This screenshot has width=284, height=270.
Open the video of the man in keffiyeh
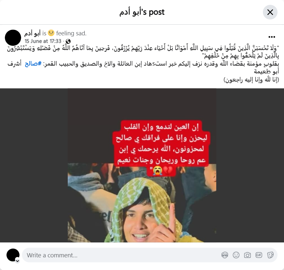(x=142, y=203)
